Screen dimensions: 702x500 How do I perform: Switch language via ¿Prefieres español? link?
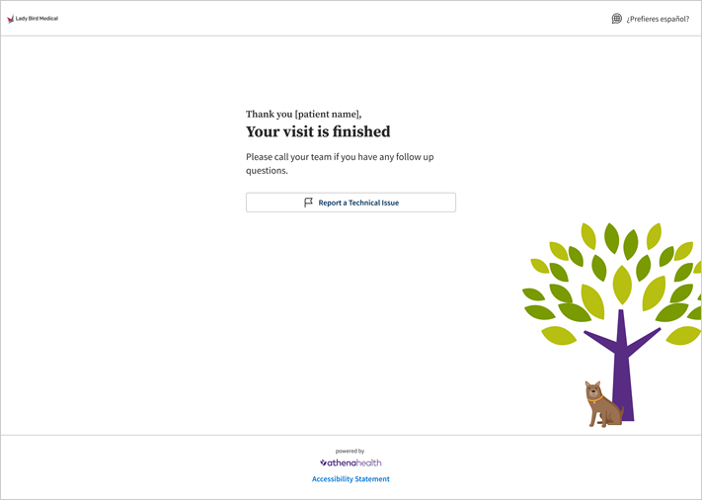(658, 19)
